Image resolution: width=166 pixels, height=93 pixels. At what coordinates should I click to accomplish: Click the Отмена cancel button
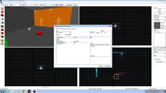pos(101,66)
